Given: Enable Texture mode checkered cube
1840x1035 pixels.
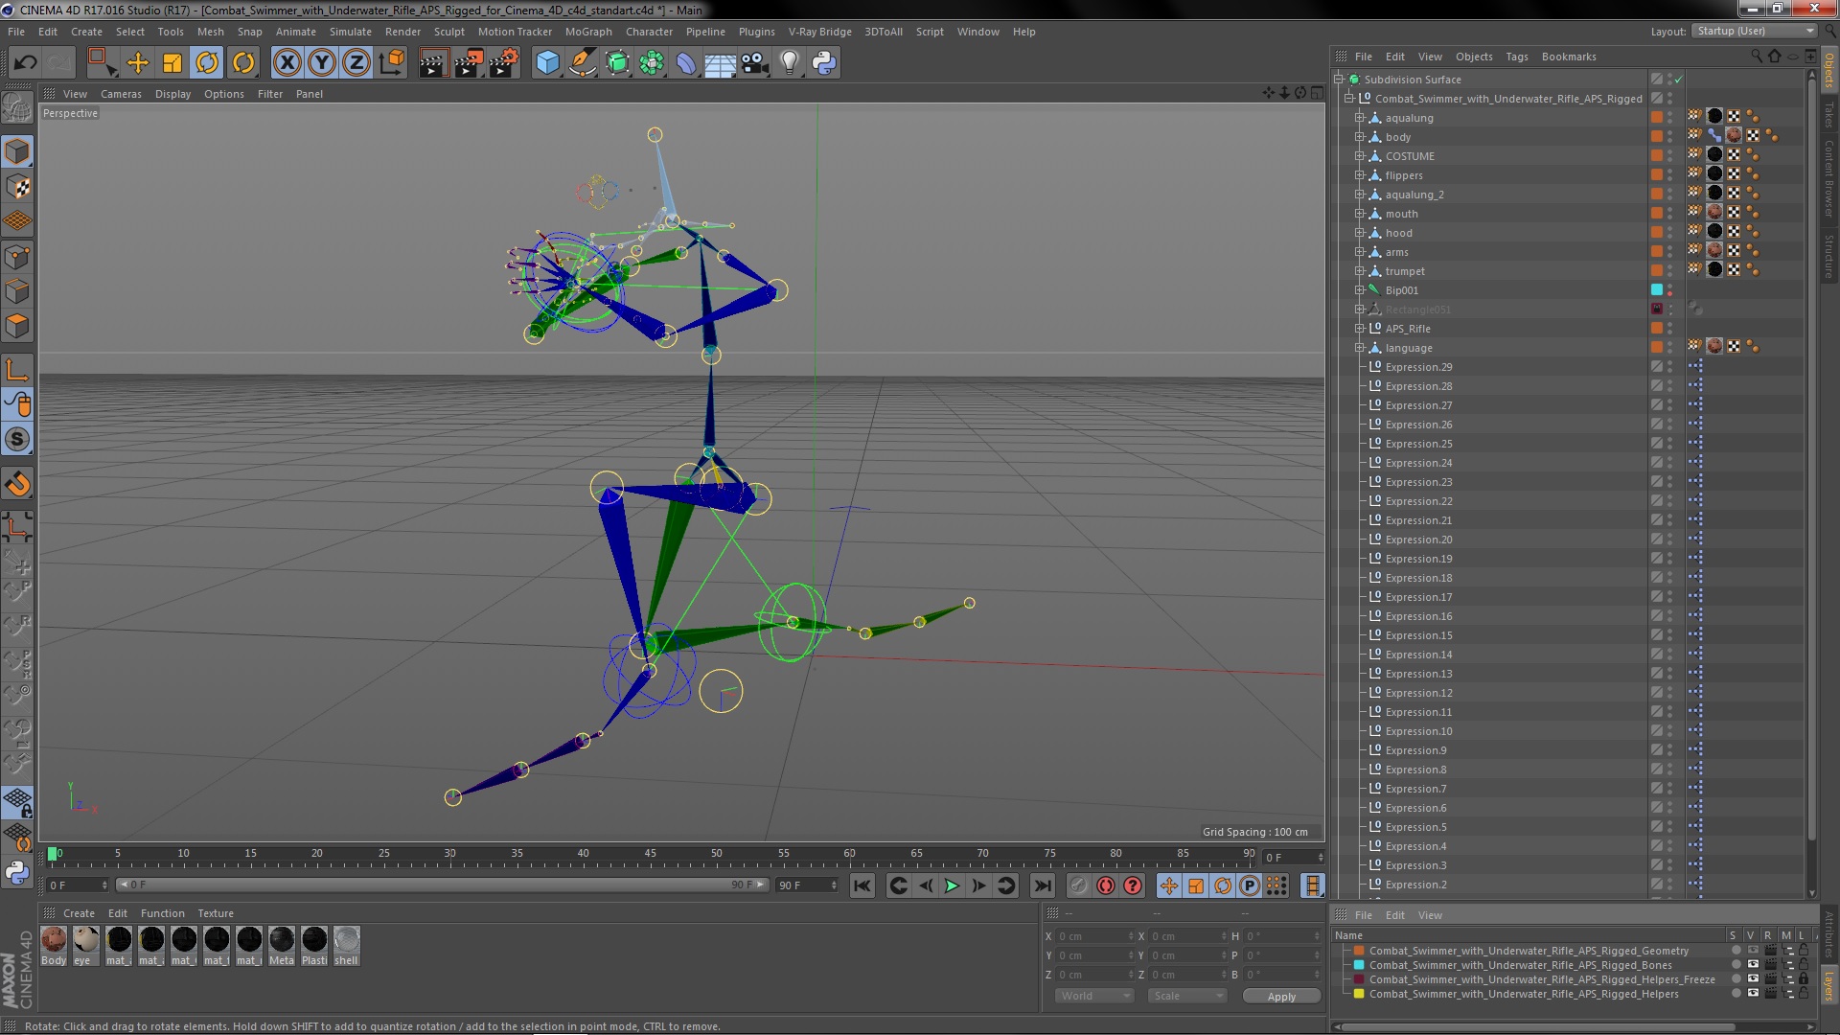Looking at the screenshot, I should 17,187.
